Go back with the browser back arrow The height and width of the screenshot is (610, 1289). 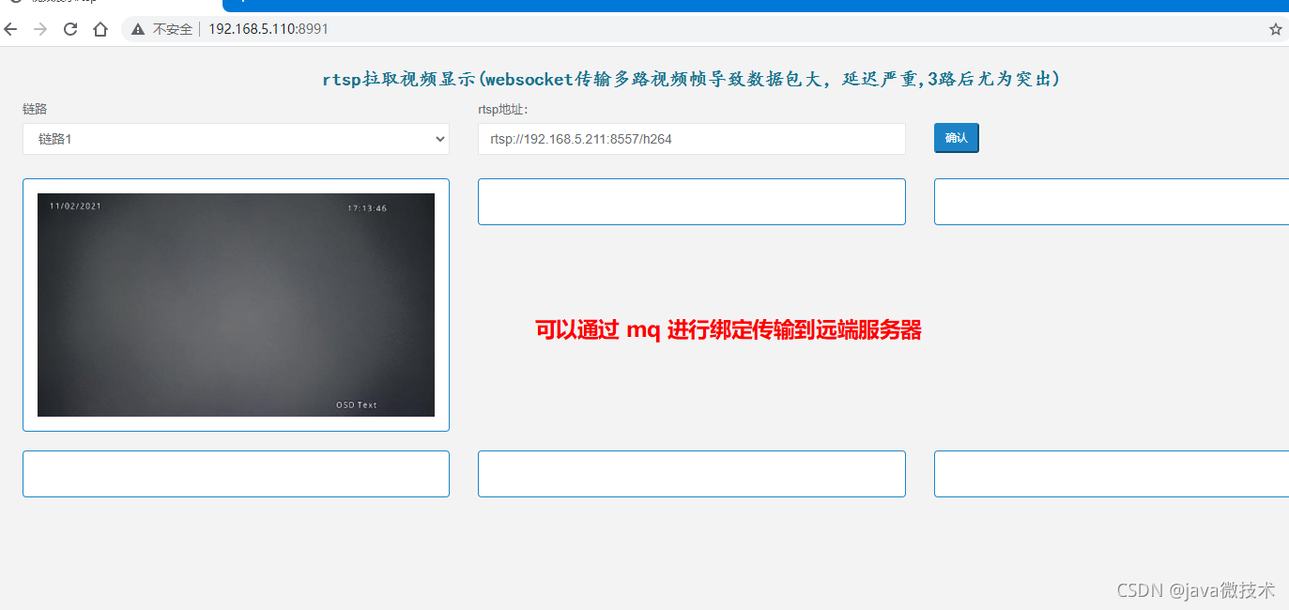click(x=11, y=29)
